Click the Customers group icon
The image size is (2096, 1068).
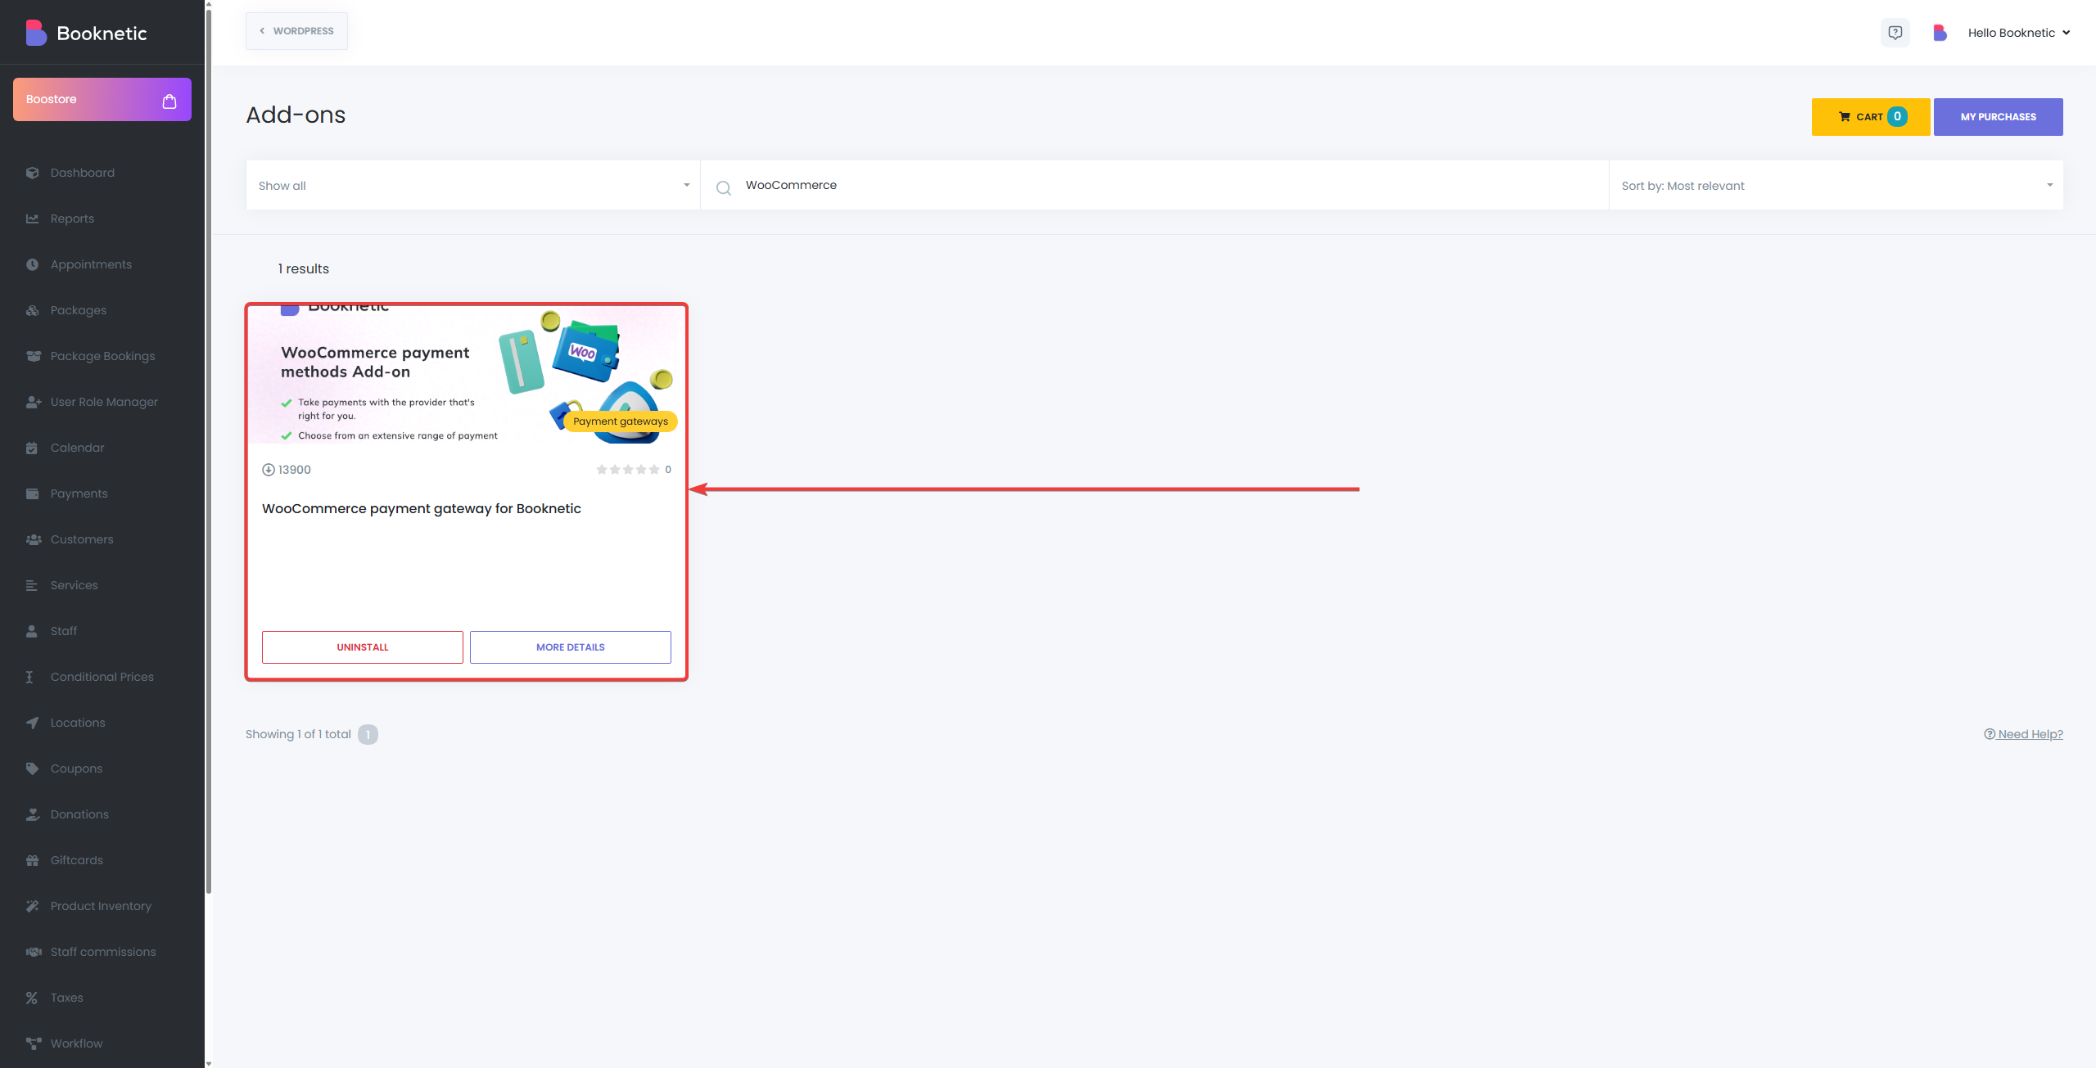point(34,539)
